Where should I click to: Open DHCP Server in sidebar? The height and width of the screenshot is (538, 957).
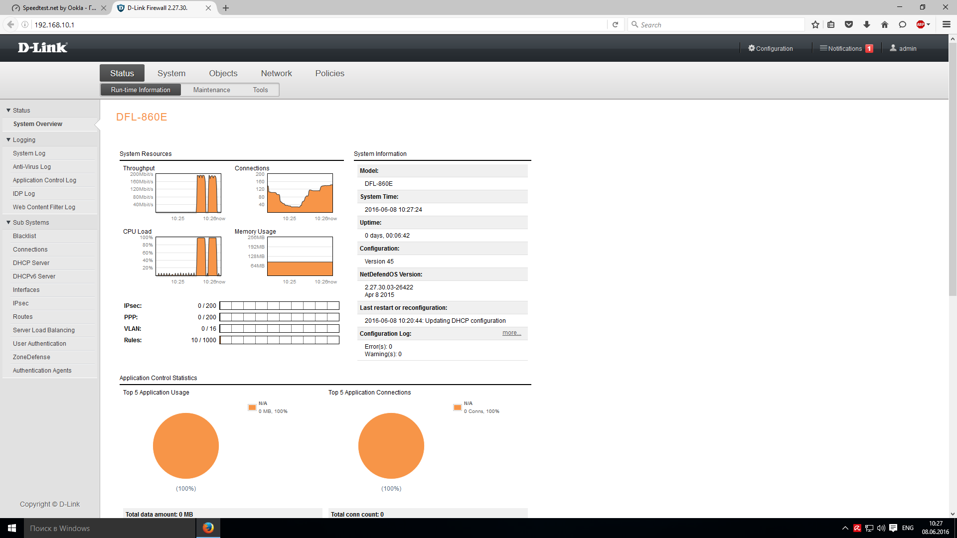pyautogui.click(x=31, y=263)
